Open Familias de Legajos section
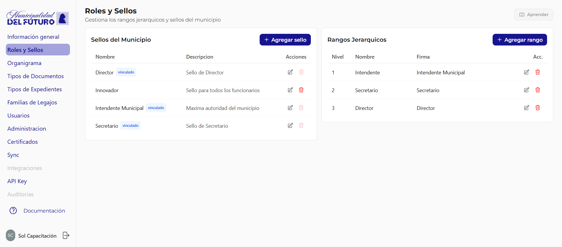The width and height of the screenshot is (562, 247). (32, 102)
